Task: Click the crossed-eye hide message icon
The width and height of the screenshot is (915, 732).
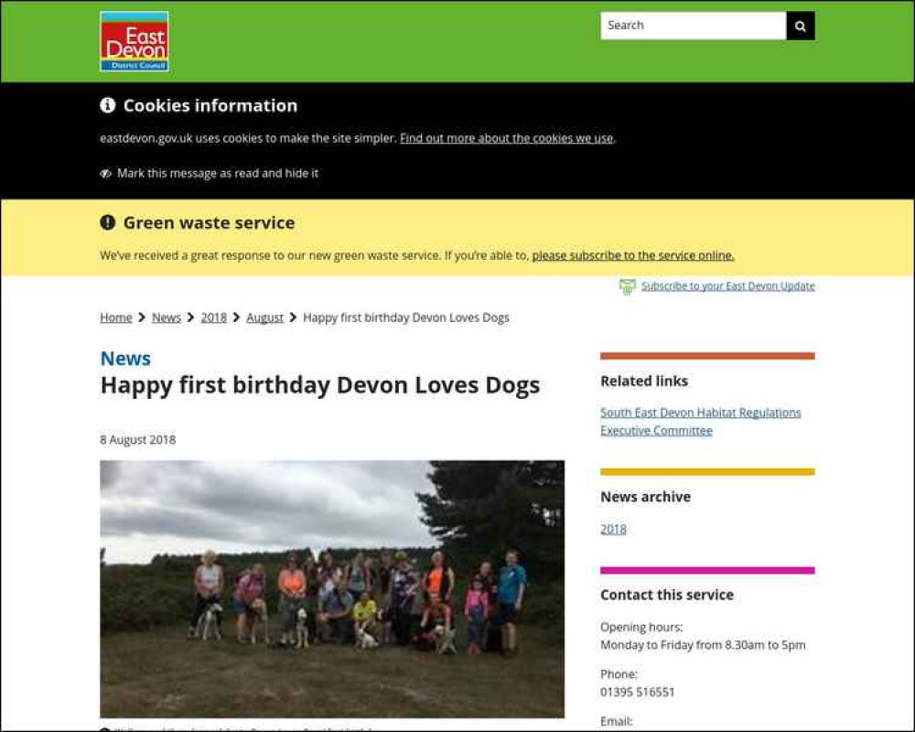Action: click(x=105, y=173)
